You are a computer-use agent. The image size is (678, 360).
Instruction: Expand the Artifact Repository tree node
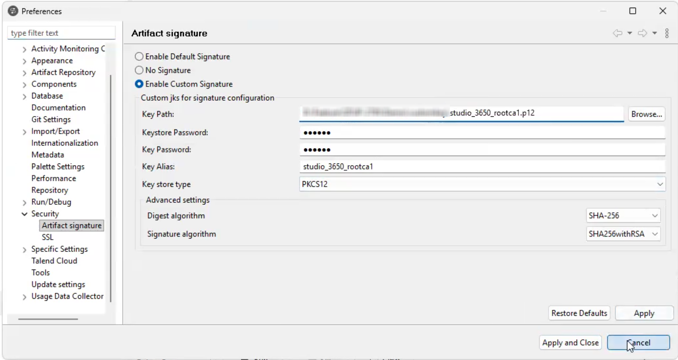(x=24, y=72)
